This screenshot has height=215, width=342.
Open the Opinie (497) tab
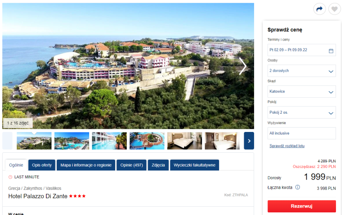[x=132, y=165]
